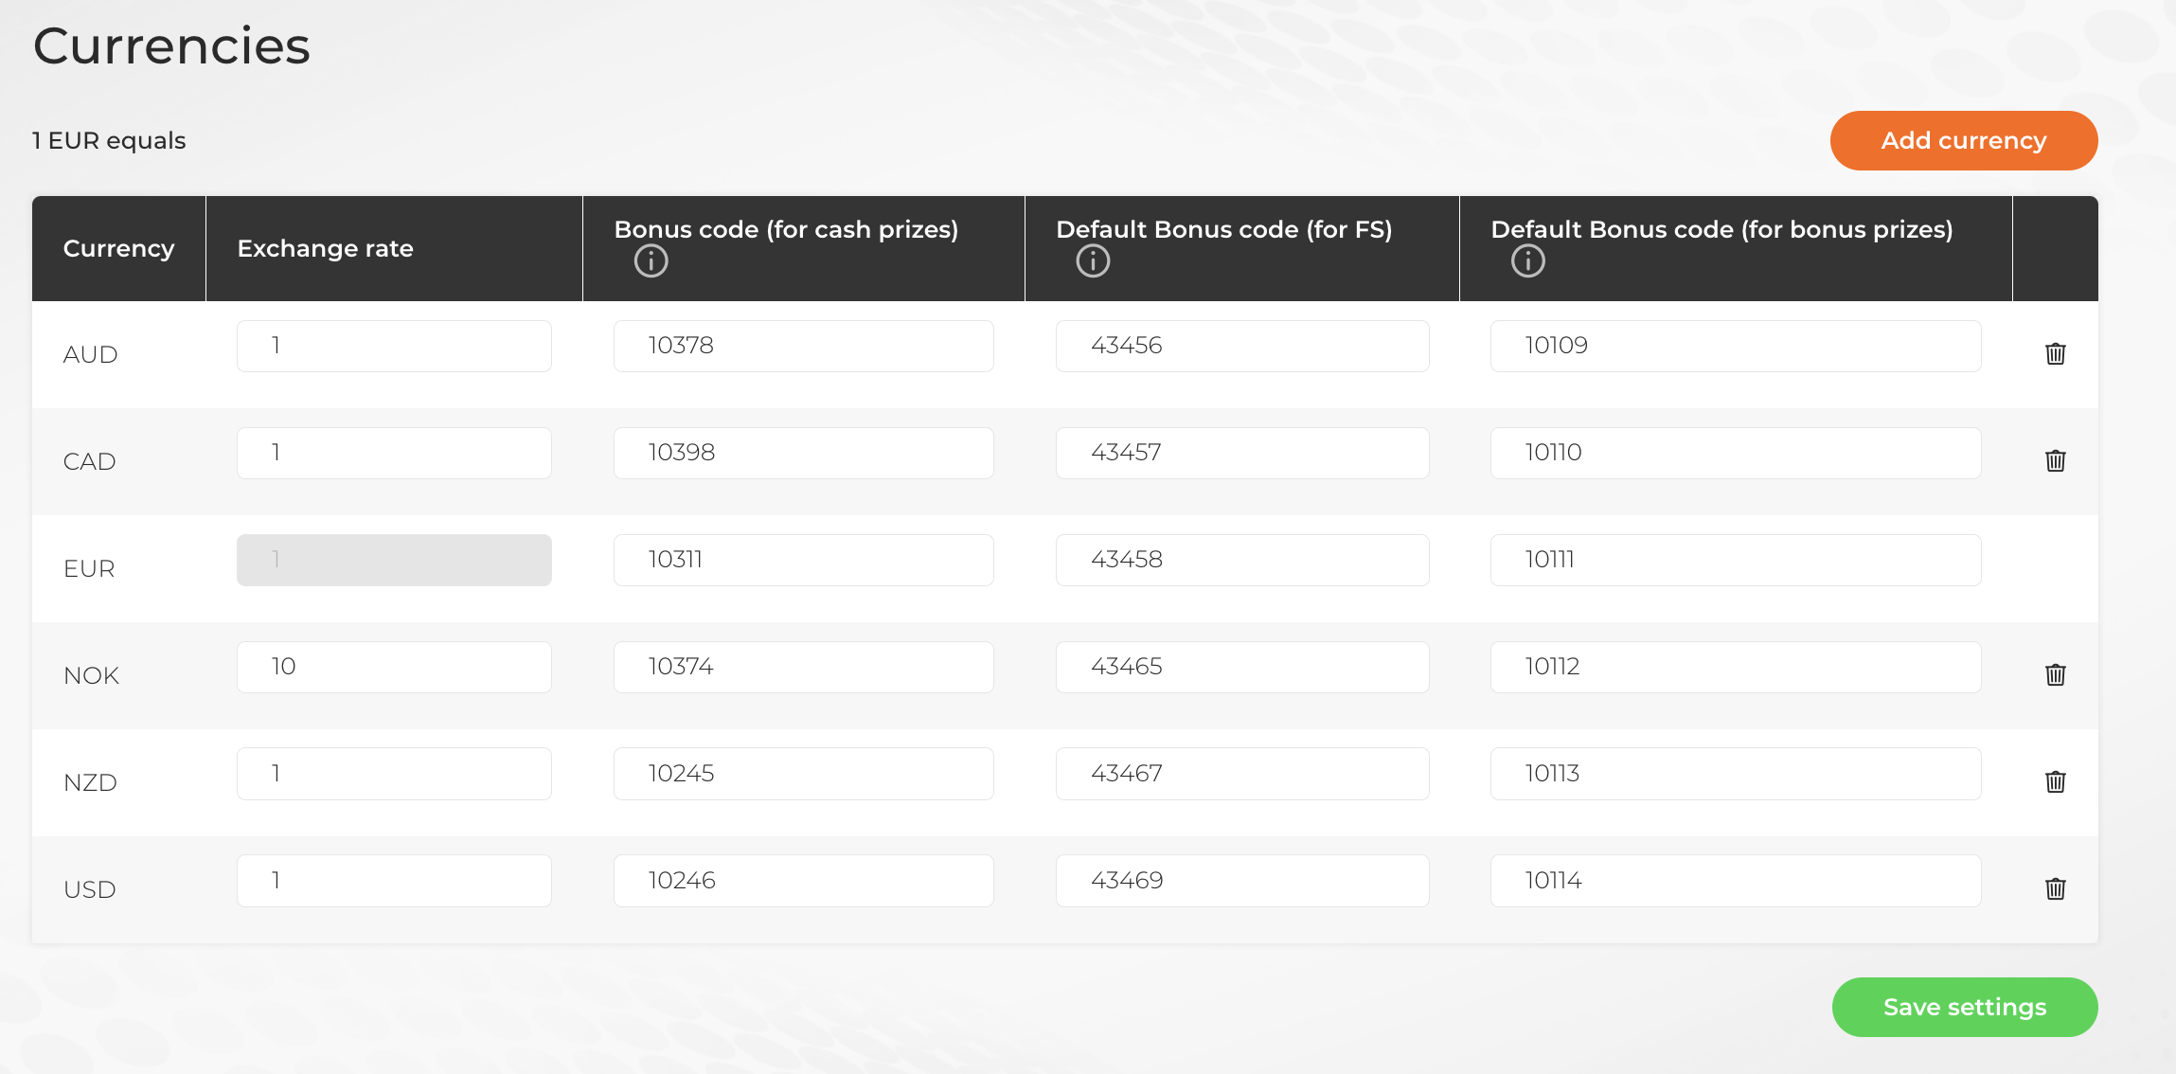Select CAD bonus prizes code field 10110
This screenshot has width=2176, height=1074.
pyautogui.click(x=1735, y=453)
